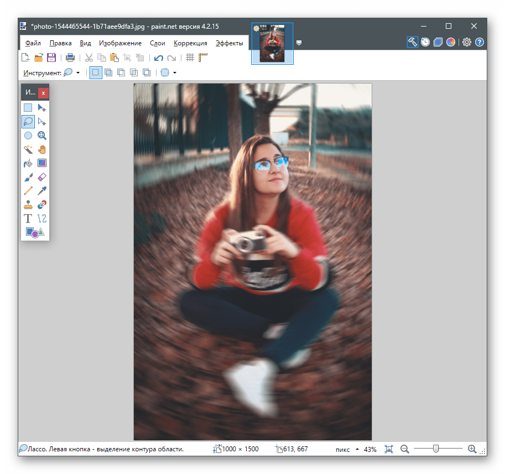
Task: Expand the image list arrow
Action: [x=299, y=43]
